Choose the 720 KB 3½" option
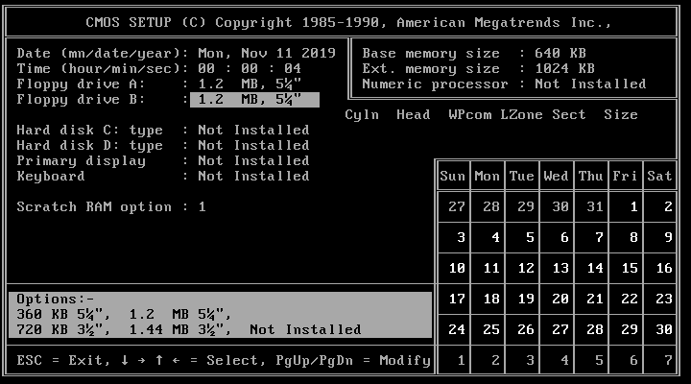This screenshot has width=691, height=384. coord(60,330)
